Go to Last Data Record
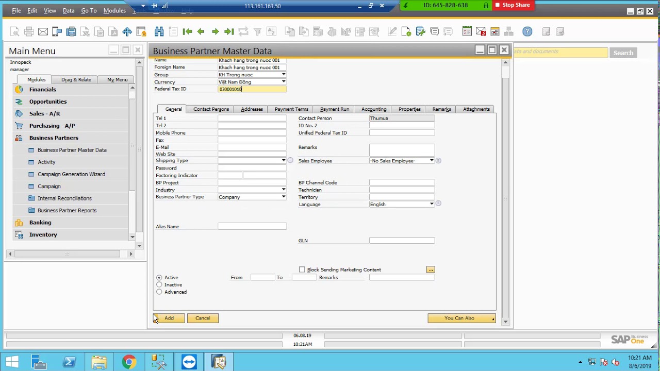660x371 pixels. pos(229,32)
